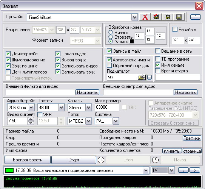Click the black fill color swatch near Залить
205x189 pixels.
[132, 41]
